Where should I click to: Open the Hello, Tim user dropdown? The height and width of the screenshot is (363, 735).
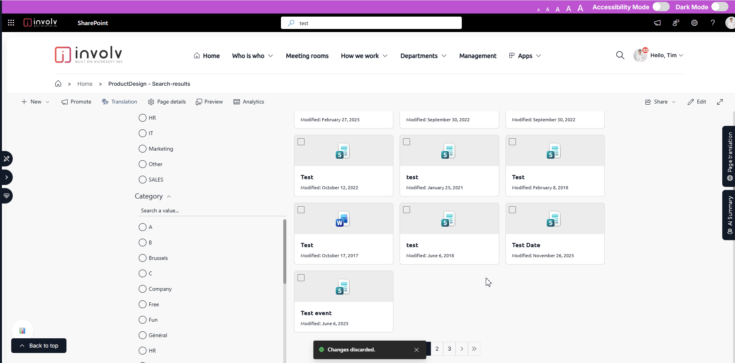667,55
